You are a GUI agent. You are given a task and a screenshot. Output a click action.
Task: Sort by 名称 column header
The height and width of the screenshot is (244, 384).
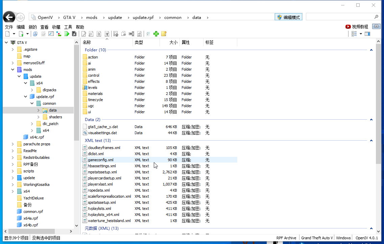[106, 42]
